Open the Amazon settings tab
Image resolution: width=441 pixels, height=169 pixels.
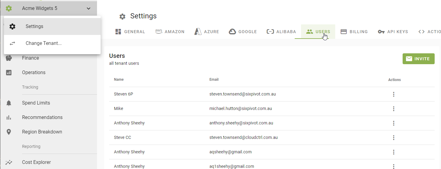tap(170, 32)
